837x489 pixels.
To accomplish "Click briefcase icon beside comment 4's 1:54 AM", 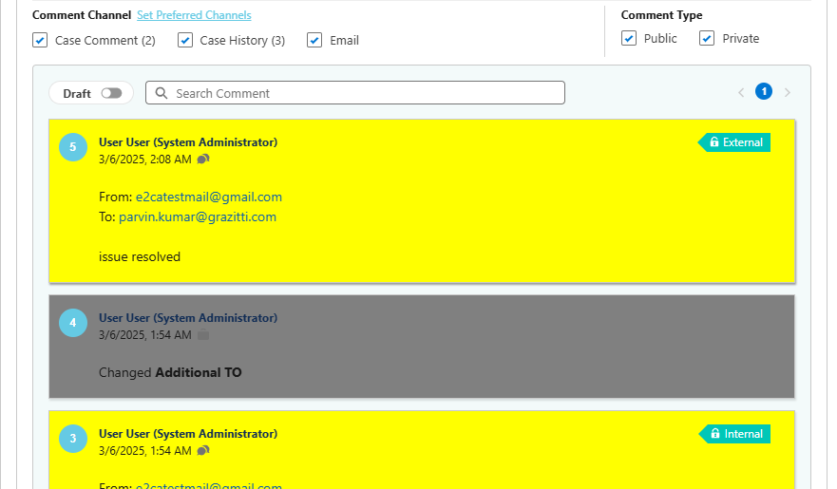I will coord(203,335).
